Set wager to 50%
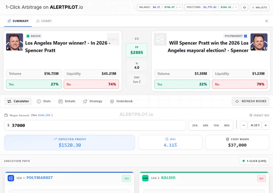The width and height of the screenshot is (273, 193). 206,125
